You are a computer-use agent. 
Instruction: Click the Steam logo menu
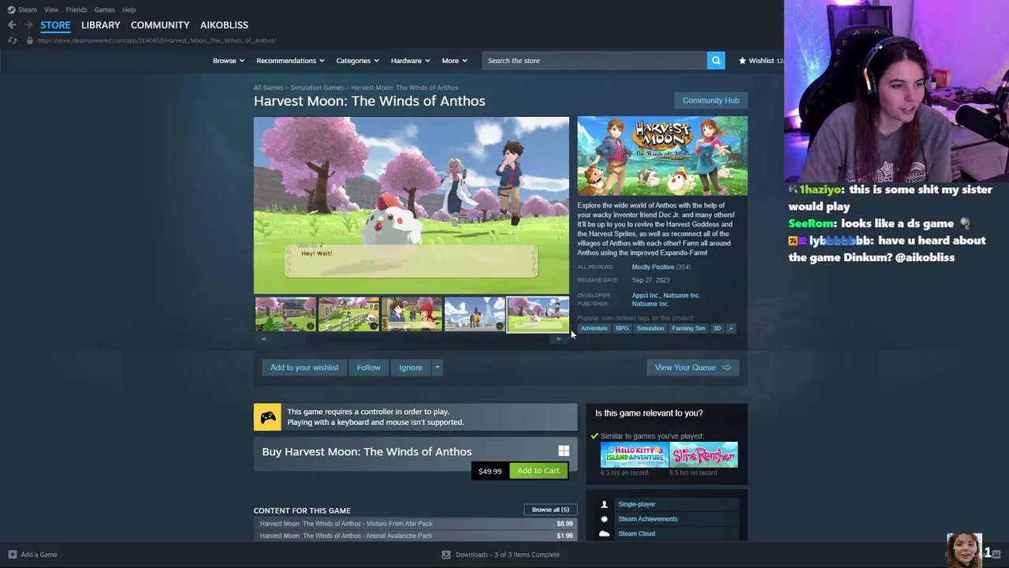12,9
